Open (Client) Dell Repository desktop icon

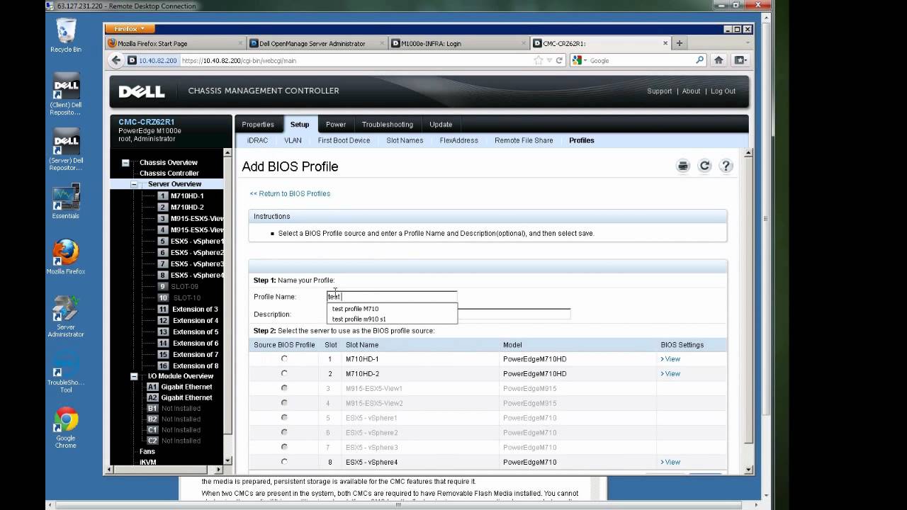pos(66,94)
